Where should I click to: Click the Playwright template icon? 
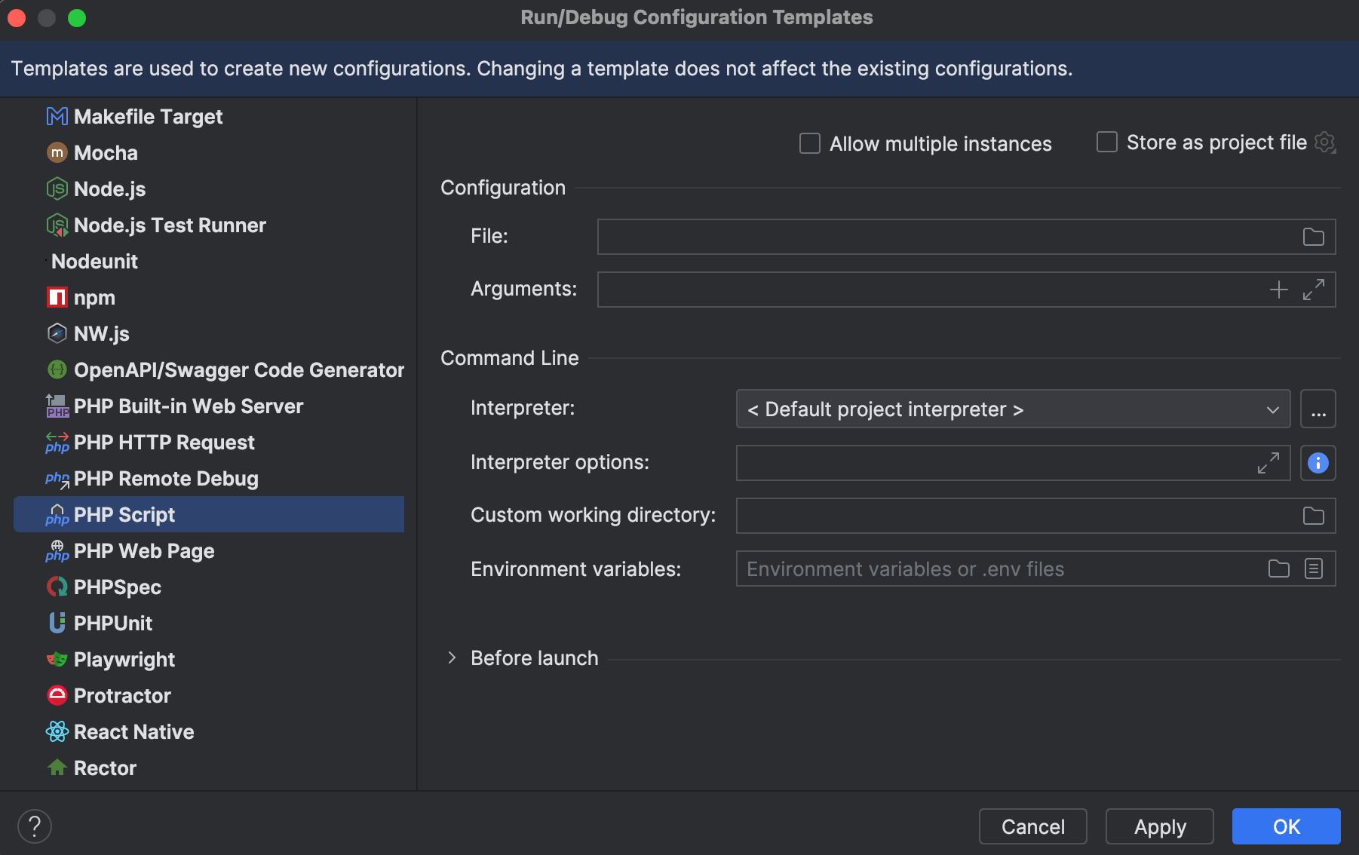tap(57, 659)
